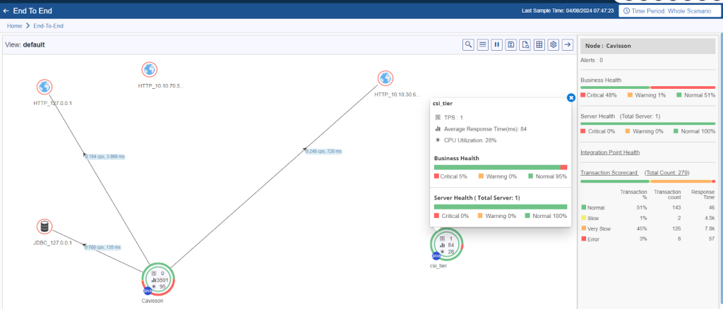Viewport: 723px width, 309px height.
Task: Select the JDBC_127.0.0.1 database node
Action: pos(44,227)
